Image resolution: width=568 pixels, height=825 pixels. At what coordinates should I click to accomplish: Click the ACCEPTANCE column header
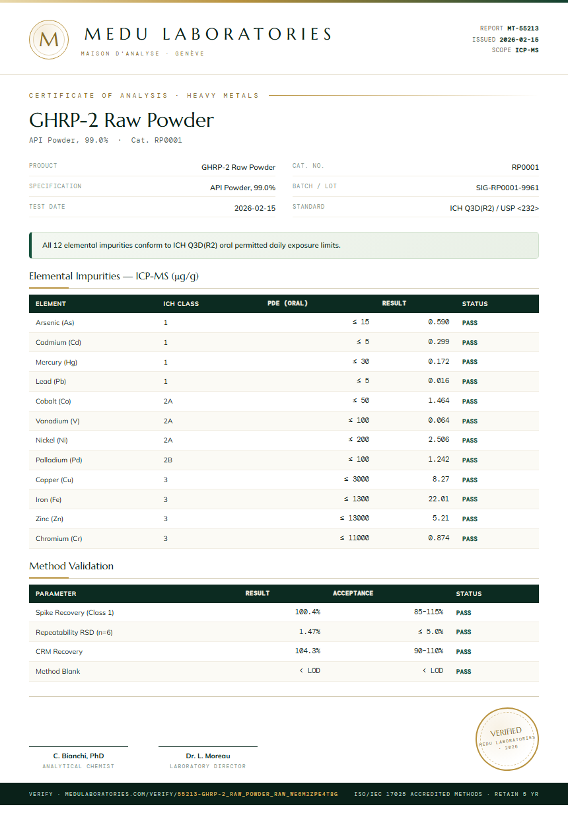353,593
